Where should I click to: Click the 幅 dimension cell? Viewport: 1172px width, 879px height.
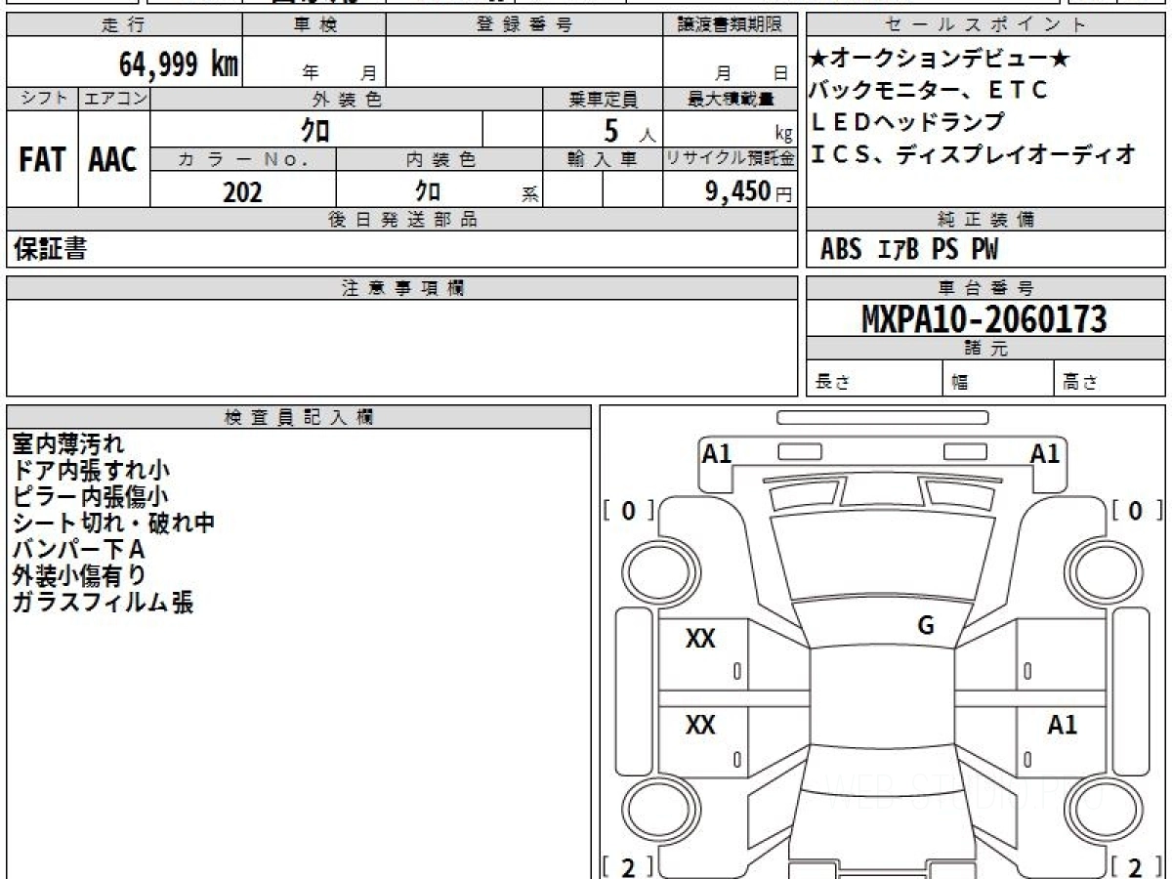tap(999, 380)
